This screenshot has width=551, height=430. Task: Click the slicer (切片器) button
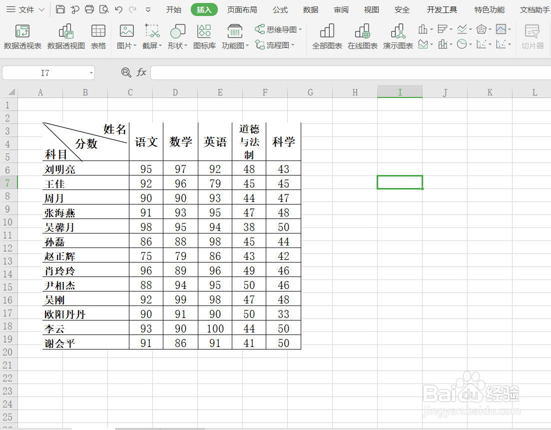pyautogui.click(x=533, y=36)
